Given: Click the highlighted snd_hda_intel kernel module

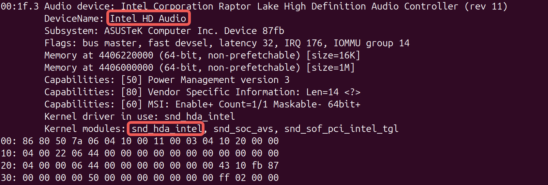Looking at the screenshot, I should click(x=167, y=129).
